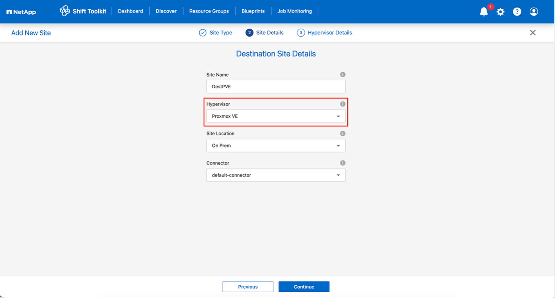This screenshot has width=557, height=299.
Task: View the Site Name info tooltip icon
Action: 342,74
